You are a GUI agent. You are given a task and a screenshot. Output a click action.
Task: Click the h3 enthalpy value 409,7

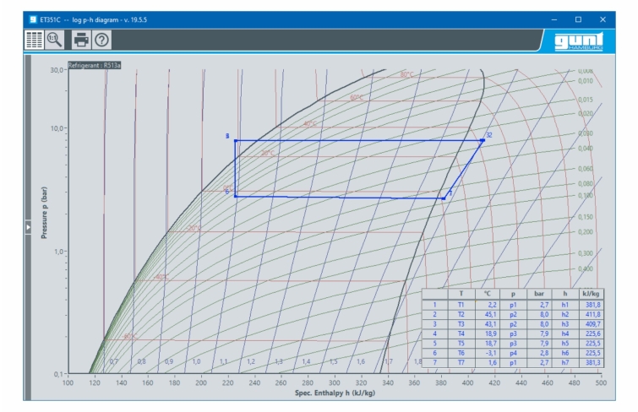click(x=592, y=323)
